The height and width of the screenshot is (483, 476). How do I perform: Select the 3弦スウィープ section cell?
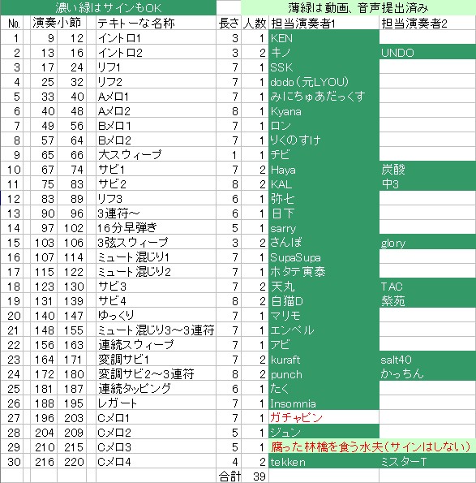156,242
